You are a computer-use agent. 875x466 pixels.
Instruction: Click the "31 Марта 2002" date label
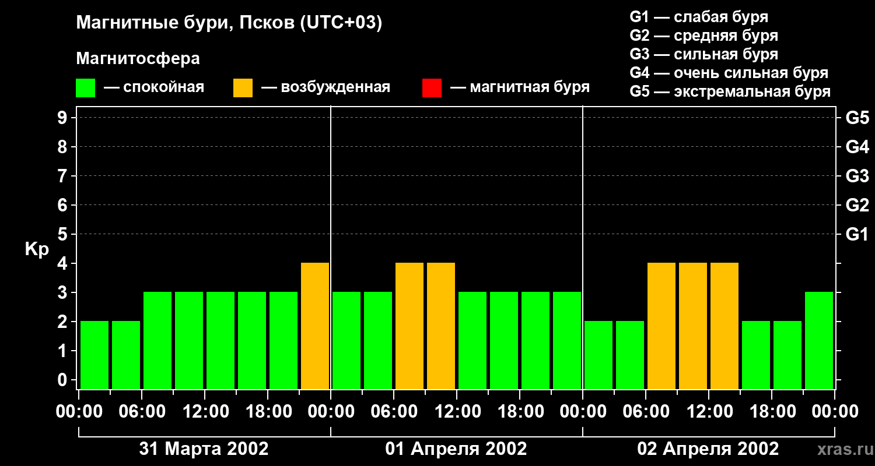tap(204, 449)
